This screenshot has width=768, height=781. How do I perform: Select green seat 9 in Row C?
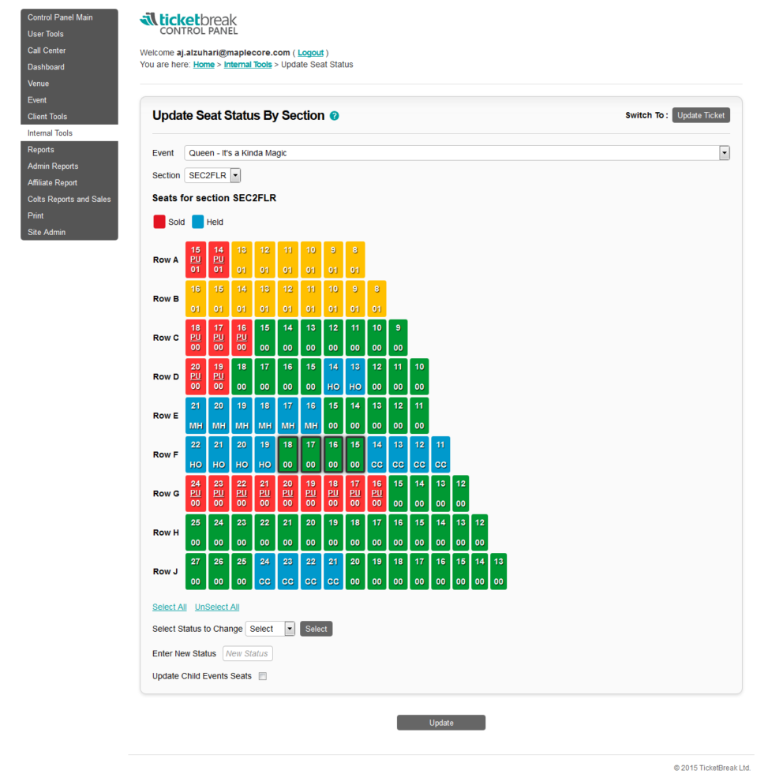pyautogui.click(x=399, y=337)
